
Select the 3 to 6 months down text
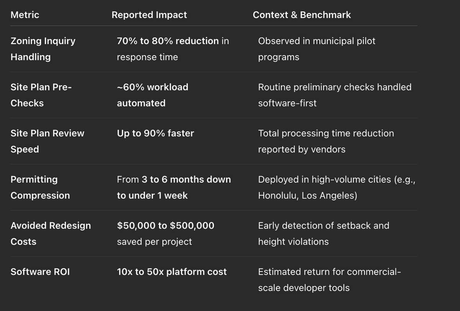pos(186,179)
